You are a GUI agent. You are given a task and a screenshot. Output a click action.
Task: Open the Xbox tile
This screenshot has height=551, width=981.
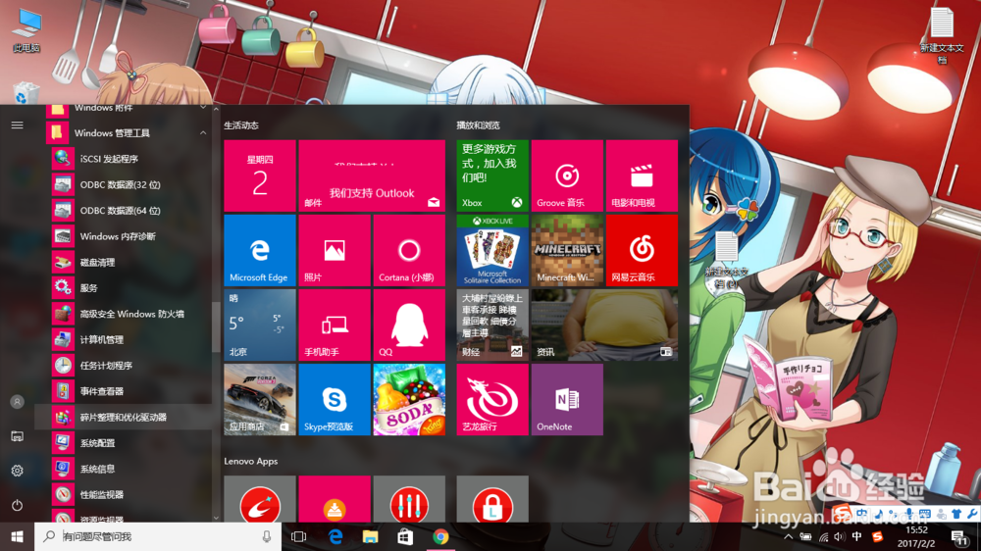492,175
